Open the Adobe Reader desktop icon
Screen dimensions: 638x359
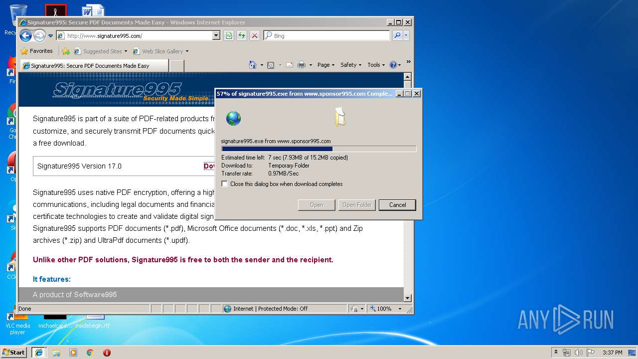[x=55, y=11]
